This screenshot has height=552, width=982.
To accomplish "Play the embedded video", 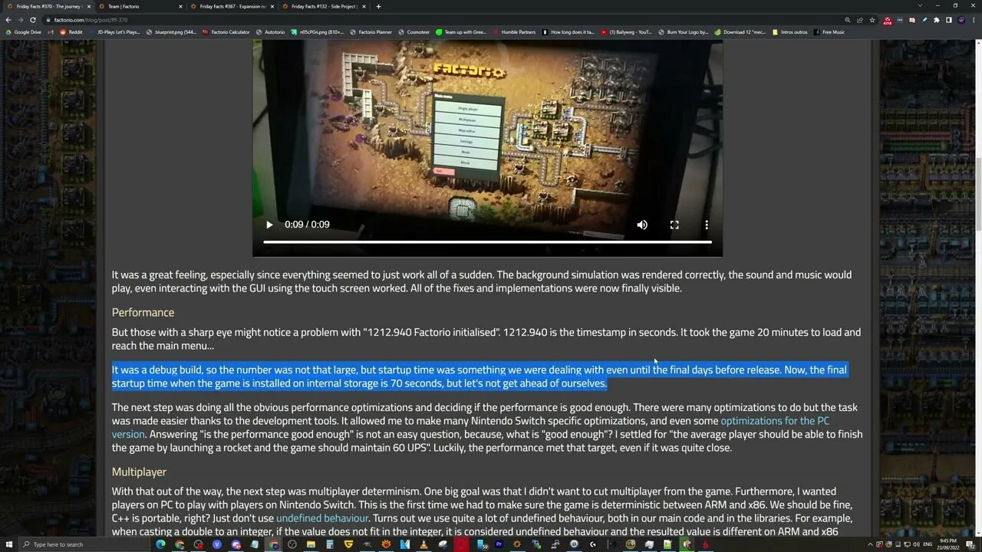I will (x=269, y=225).
